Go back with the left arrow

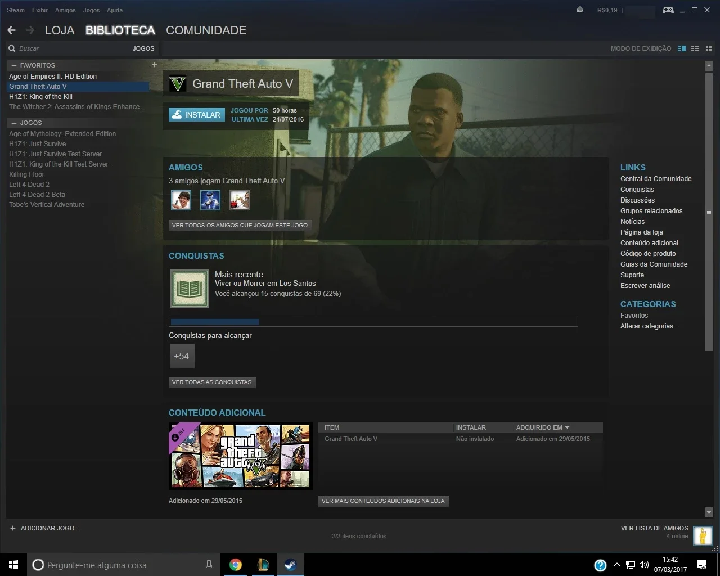11,30
